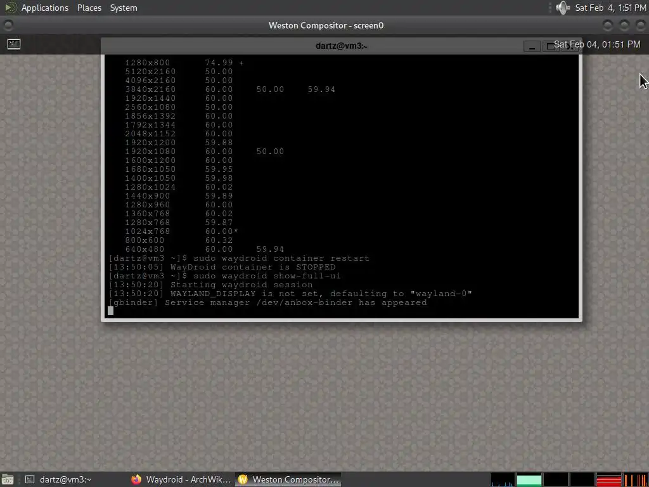Click the Weston Compositor window menu button
Viewport: 649px width, 487px height.
tap(8, 25)
